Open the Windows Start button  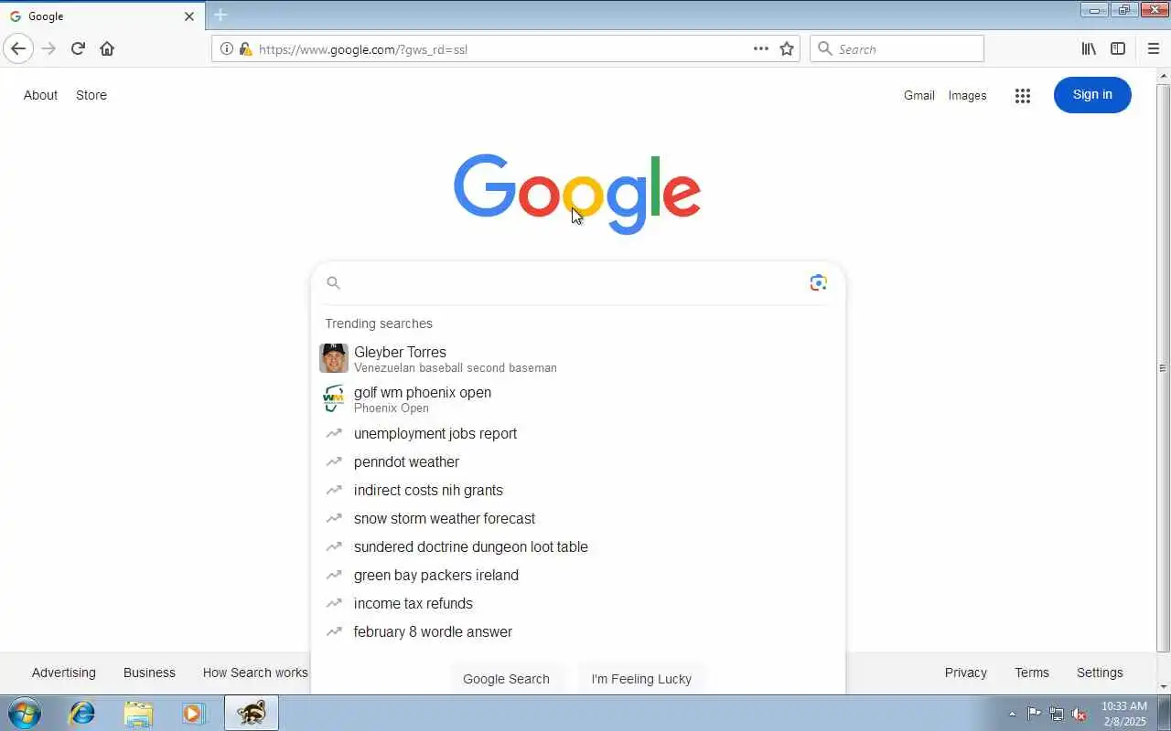pos(24,713)
